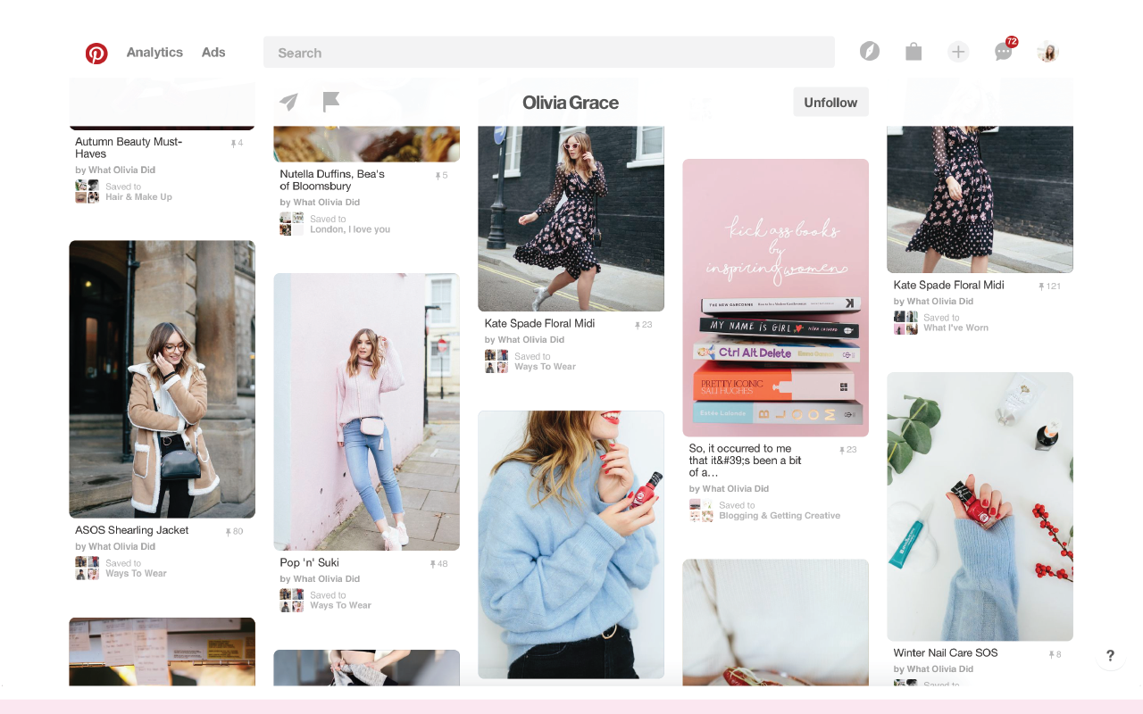Click the ASOS Shearling Jacket title
Viewport: 1143px width, 714px height.
point(132,530)
